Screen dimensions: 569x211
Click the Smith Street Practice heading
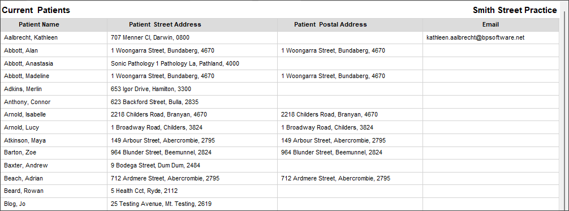[x=515, y=11]
